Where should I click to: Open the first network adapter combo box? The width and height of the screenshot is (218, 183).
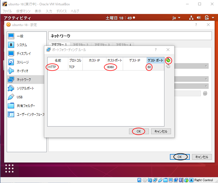coord(191,66)
